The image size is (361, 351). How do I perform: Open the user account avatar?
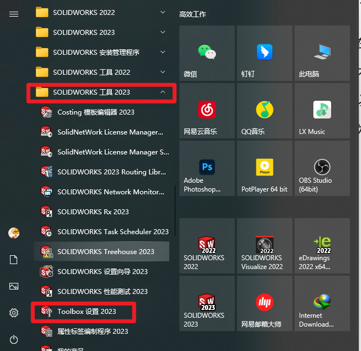coord(14,233)
